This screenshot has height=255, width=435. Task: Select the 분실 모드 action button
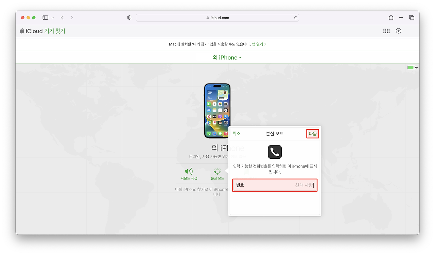(217, 174)
